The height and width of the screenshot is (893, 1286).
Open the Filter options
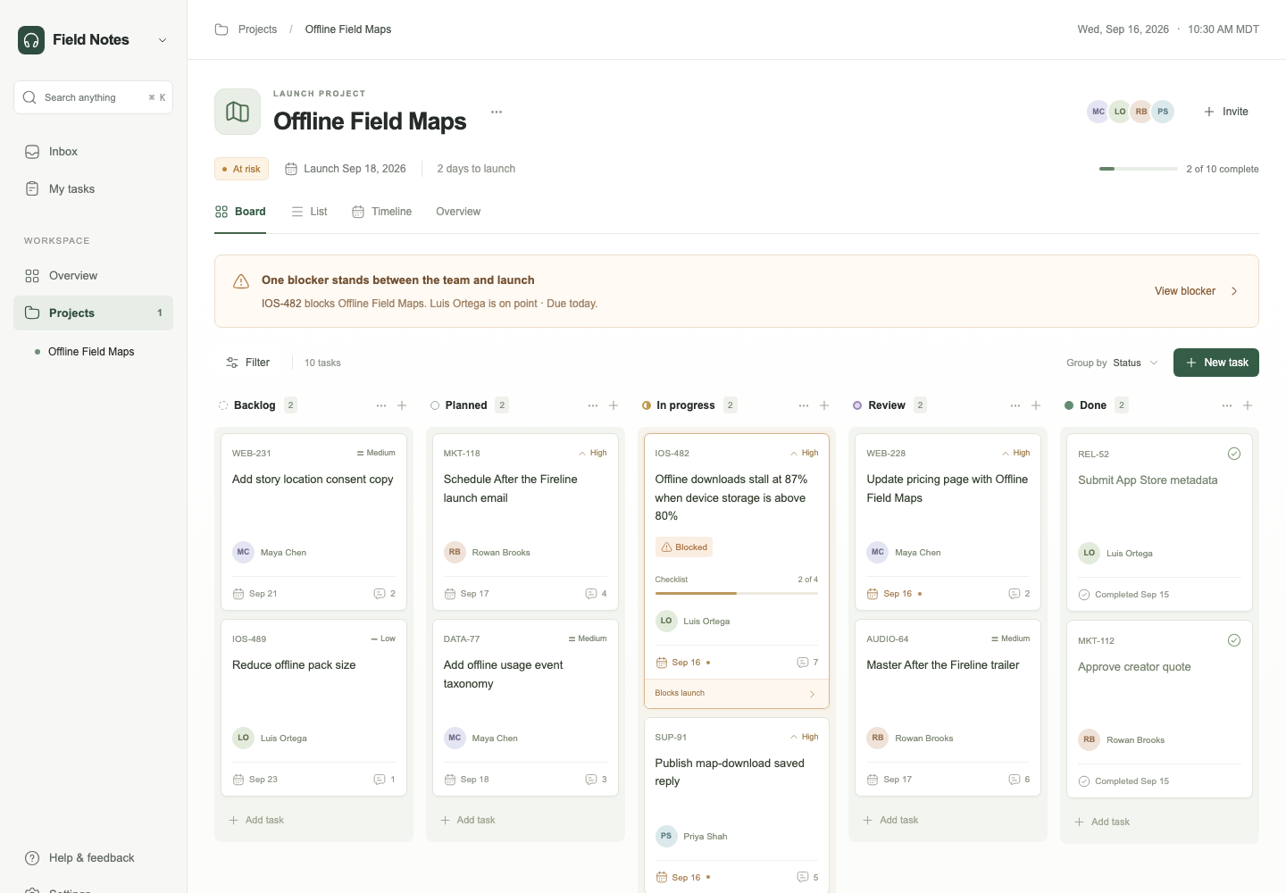[x=247, y=363]
